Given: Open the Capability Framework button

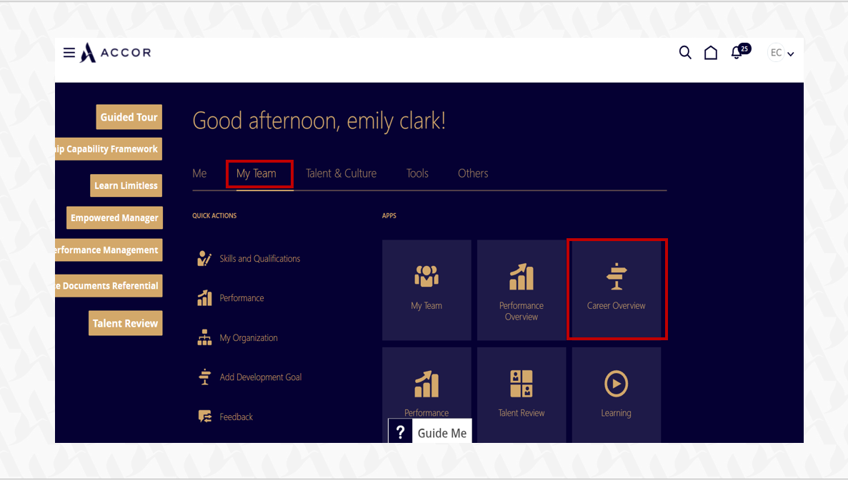Looking at the screenshot, I should pyautogui.click(x=109, y=149).
